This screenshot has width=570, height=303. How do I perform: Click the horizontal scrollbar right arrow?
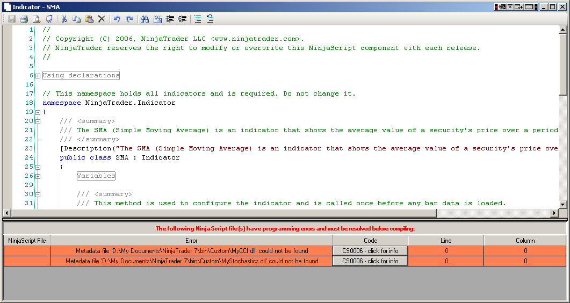tap(554, 213)
